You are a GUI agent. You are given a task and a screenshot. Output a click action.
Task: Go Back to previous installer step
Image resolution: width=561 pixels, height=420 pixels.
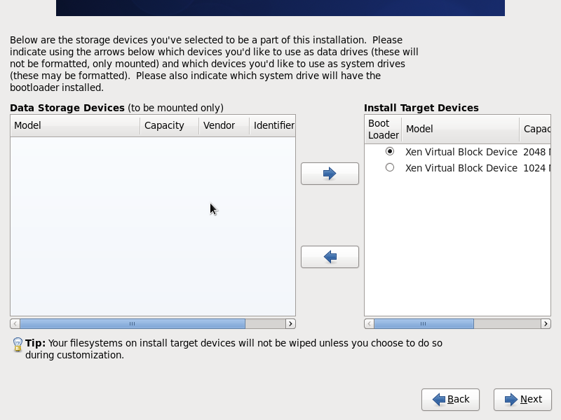pyautogui.click(x=450, y=399)
